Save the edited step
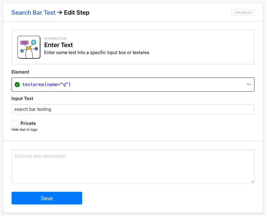 (x=47, y=198)
